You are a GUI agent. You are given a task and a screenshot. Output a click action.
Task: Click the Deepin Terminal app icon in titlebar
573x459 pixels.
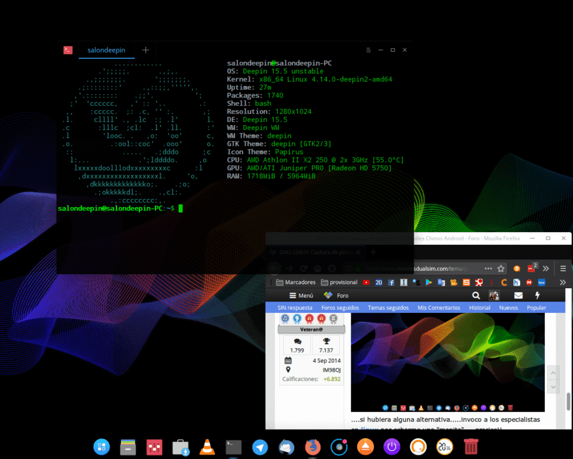coord(68,50)
